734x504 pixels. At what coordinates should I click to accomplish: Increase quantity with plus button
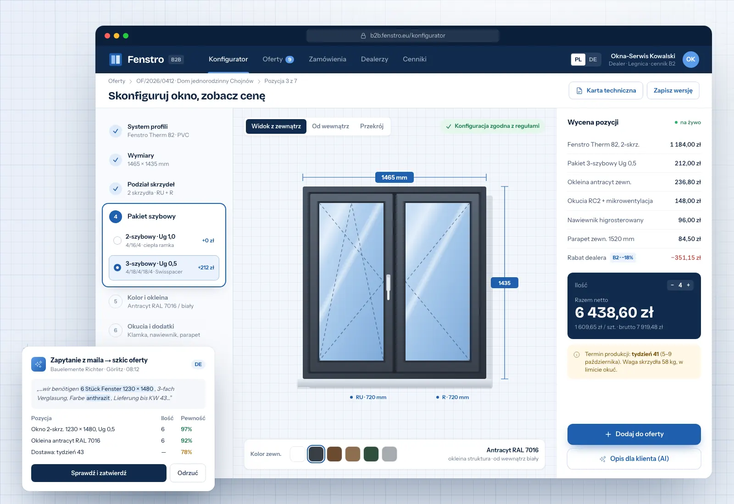click(x=688, y=285)
